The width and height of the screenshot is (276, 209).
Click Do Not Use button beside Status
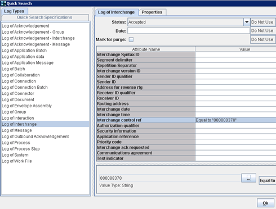coord(262,22)
